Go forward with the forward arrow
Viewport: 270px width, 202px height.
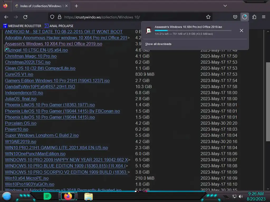(x=16, y=17)
